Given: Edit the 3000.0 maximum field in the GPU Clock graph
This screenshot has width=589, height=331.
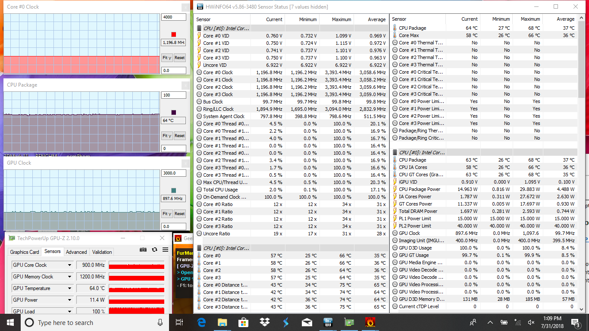Looking at the screenshot, I should point(174,173).
